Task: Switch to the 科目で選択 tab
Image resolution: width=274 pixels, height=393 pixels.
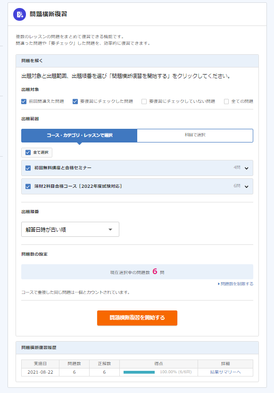Action: click(x=195, y=135)
